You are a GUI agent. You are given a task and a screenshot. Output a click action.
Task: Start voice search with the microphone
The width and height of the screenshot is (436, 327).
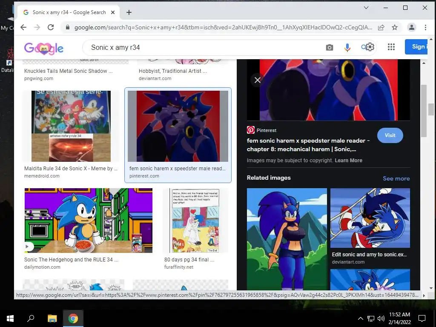(347, 48)
